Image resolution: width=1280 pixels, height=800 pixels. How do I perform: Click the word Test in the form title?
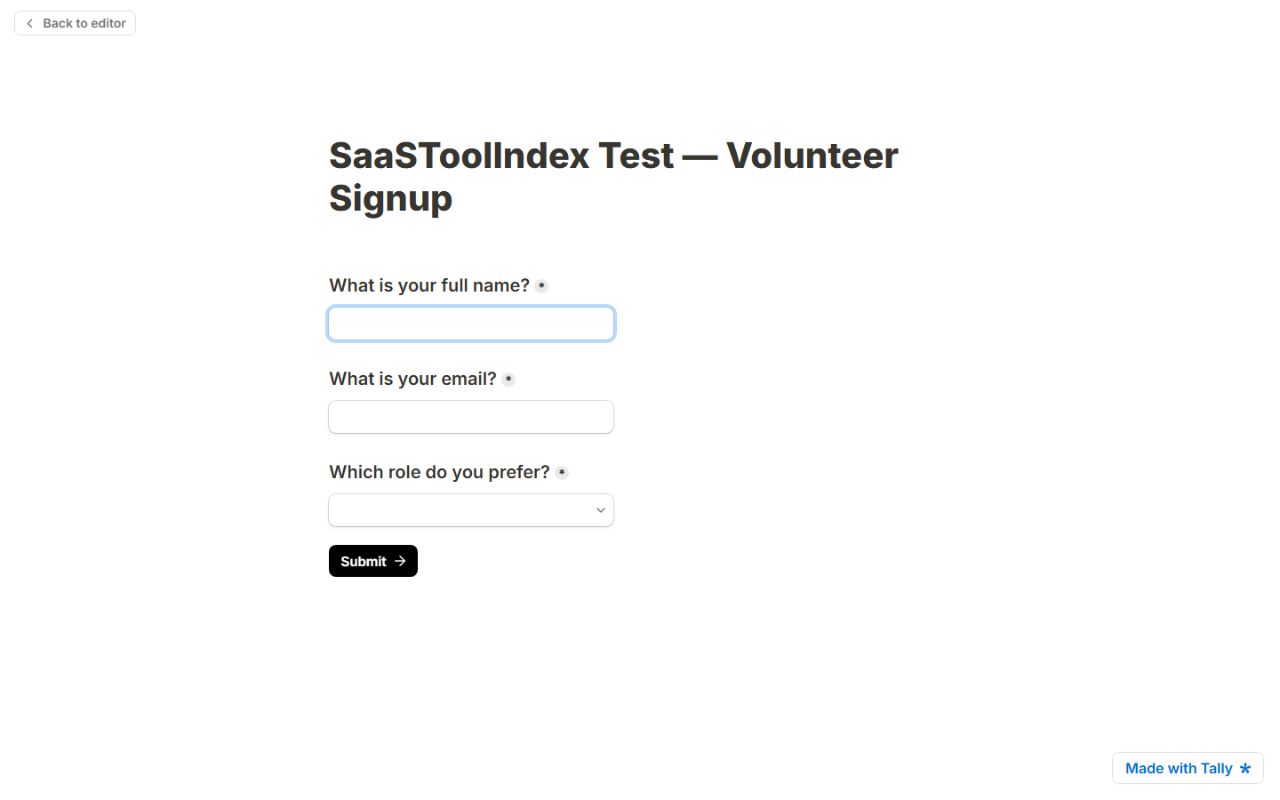tap(636, 156)
